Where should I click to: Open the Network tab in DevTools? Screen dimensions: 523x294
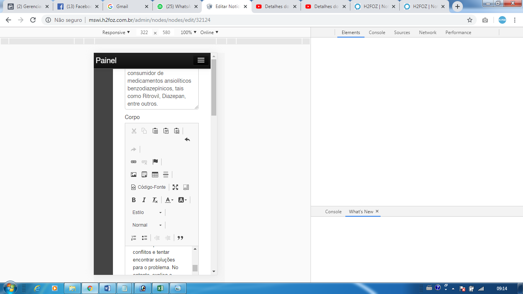click(x=427, y=33)
